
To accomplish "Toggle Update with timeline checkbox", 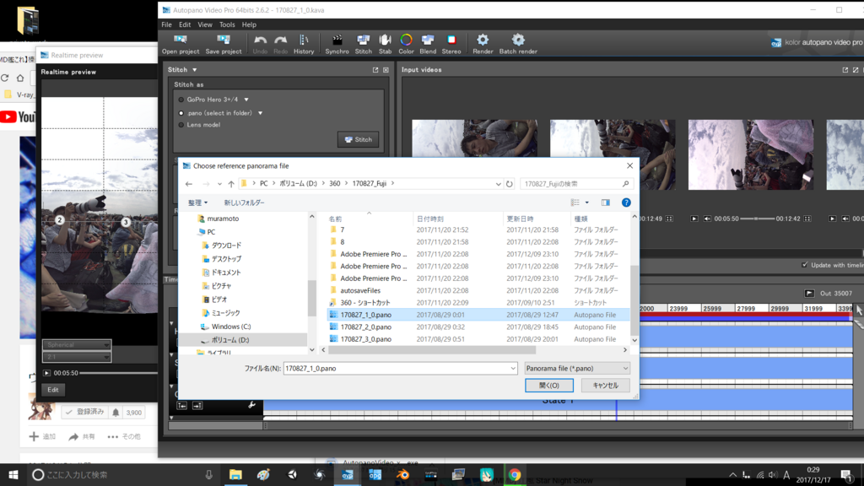I will click(x=804, y=265).
